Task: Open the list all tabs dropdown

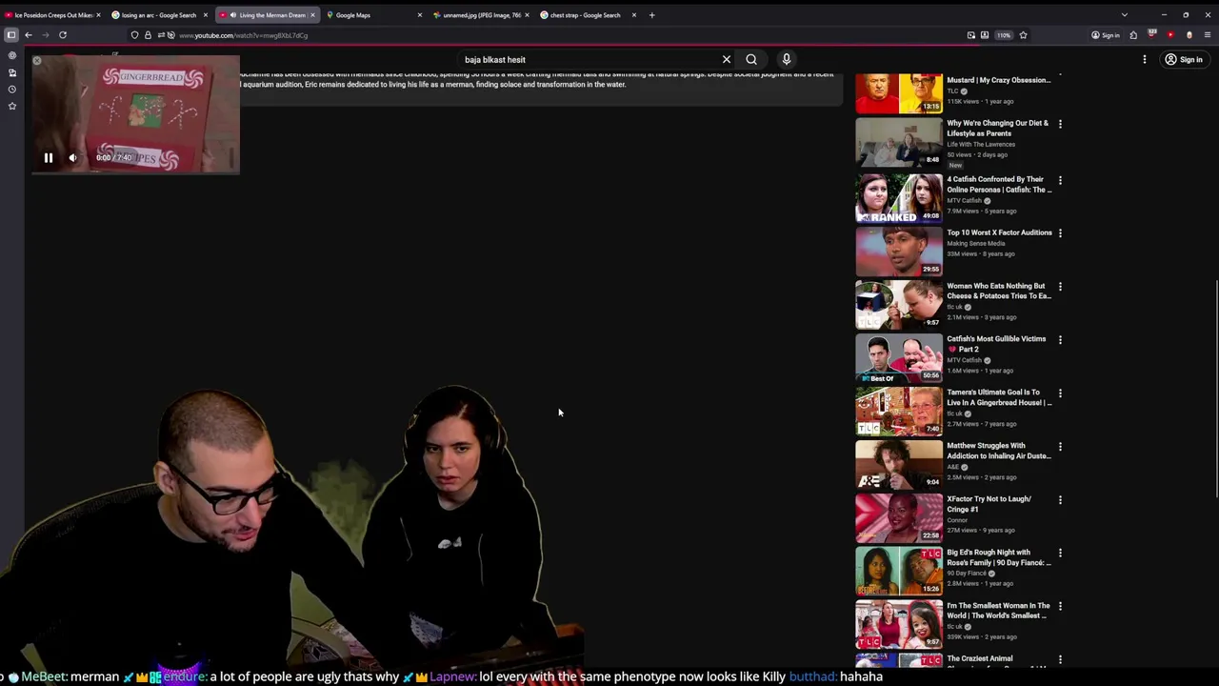Action: click(1124, 15)
